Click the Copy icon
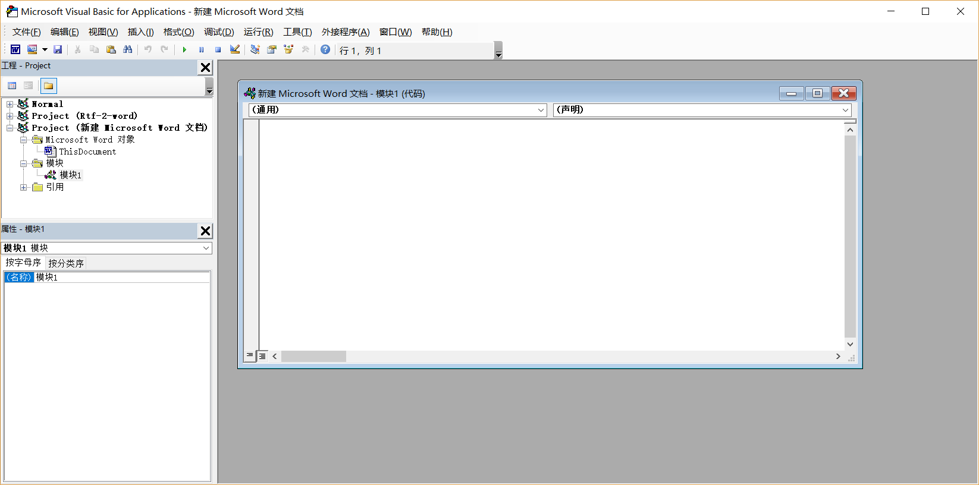 [94, 49]
